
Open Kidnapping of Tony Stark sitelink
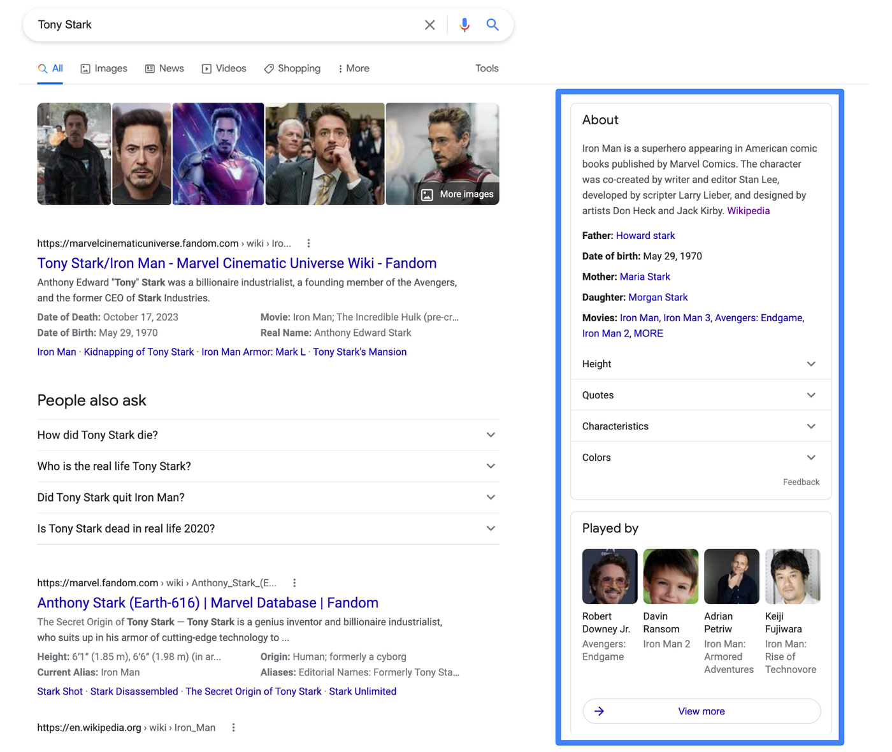(x=139, y=352)
